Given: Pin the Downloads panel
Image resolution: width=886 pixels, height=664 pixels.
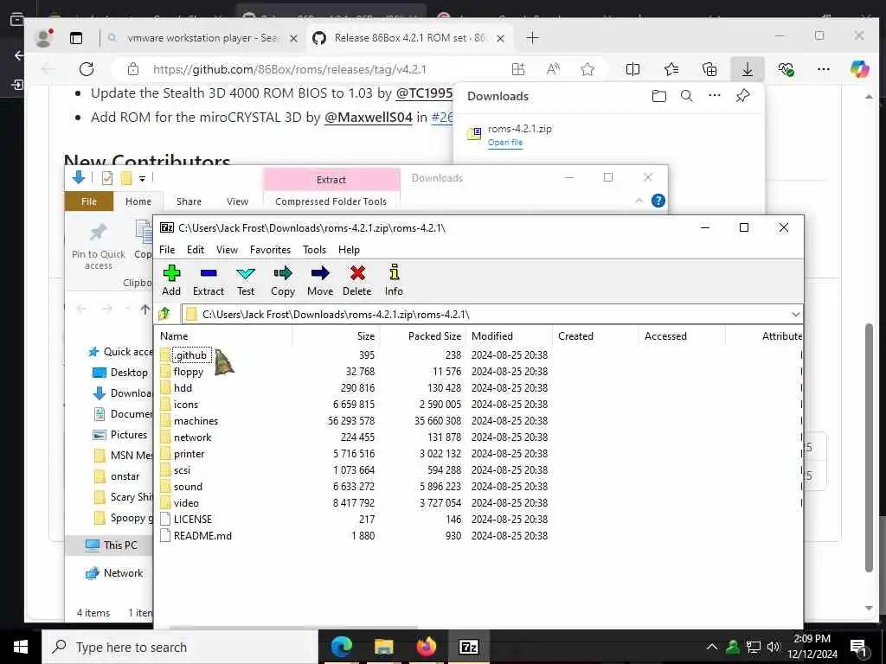Looking at the screenshot, I should (x=742, y=96).
